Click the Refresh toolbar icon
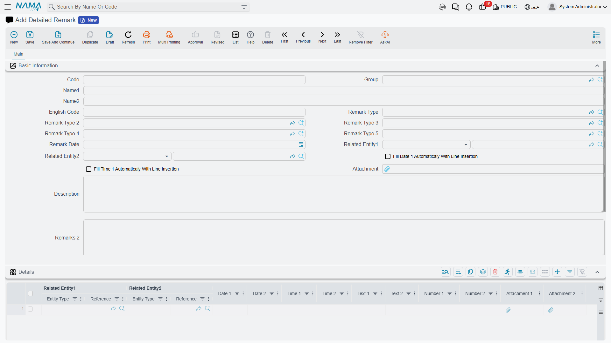 tap(128, 37)
